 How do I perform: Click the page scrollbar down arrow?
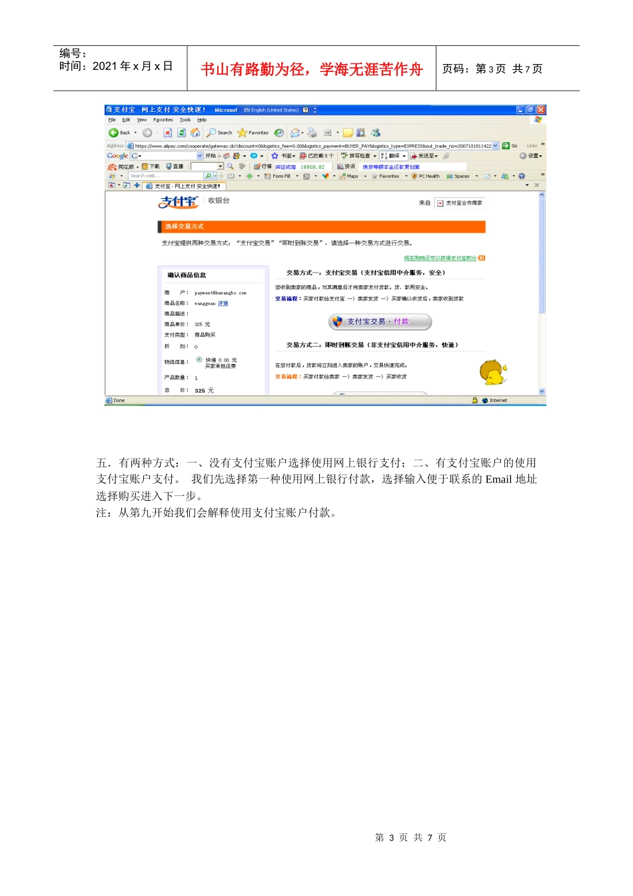(542, 391)
